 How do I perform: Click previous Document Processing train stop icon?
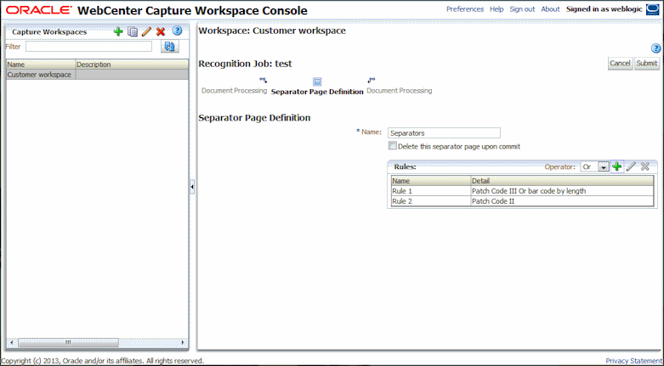point(263,80)
